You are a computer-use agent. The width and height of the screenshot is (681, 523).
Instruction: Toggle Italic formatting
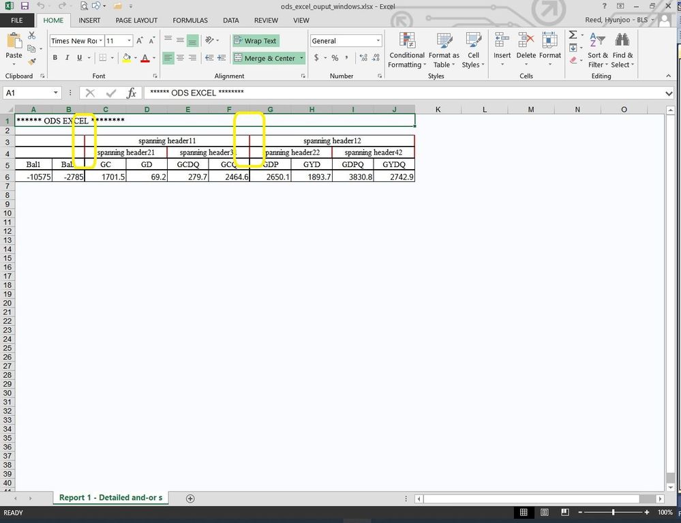coord(67,58)
